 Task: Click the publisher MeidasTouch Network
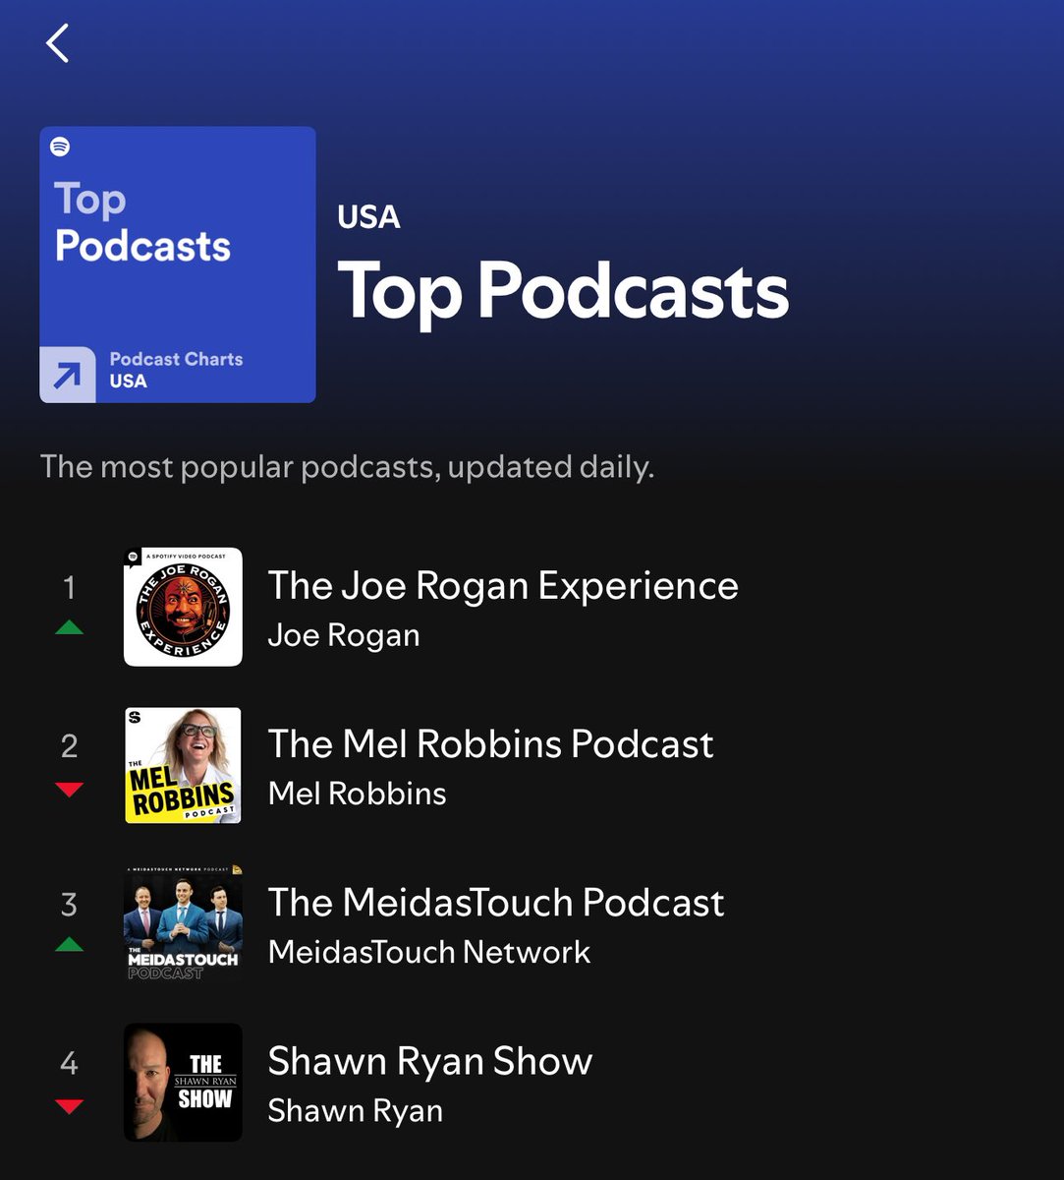coord(429,952)
